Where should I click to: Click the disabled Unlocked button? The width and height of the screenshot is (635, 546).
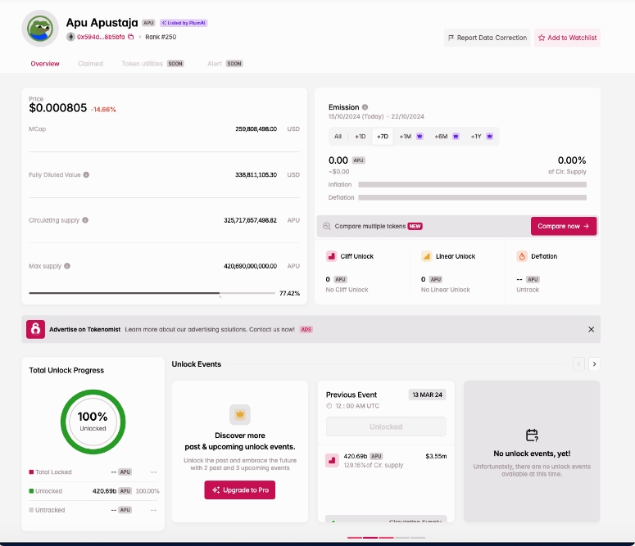click(386, 426)
